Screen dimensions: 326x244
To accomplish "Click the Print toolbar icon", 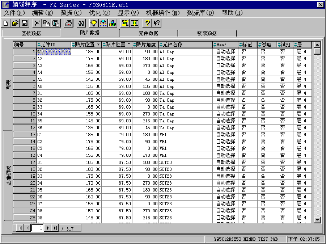I will [68, 23].
